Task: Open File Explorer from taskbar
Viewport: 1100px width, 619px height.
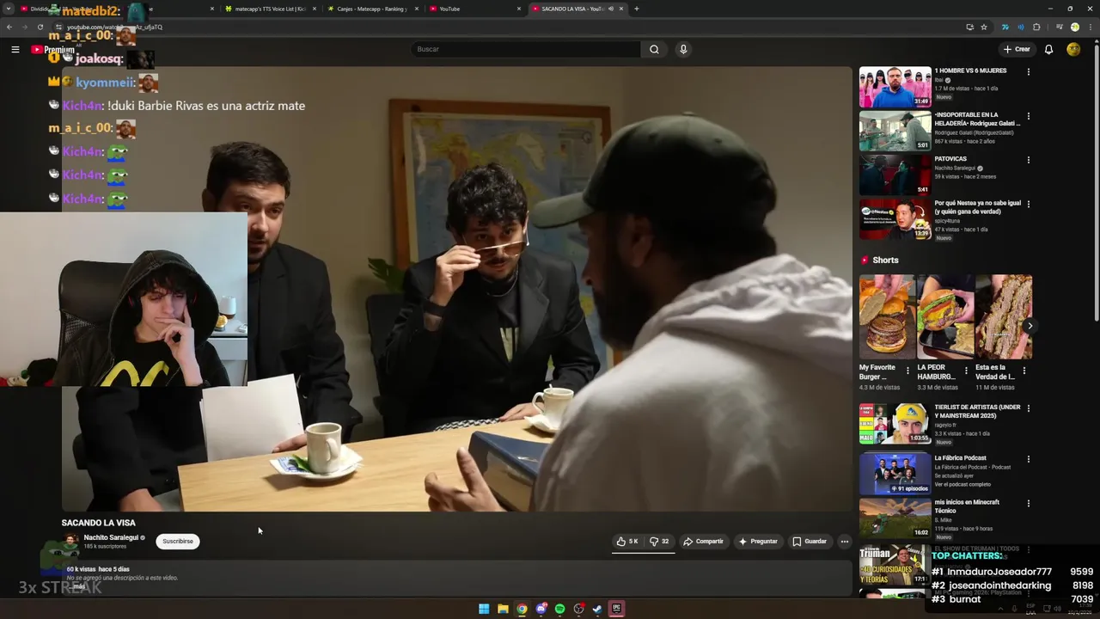Action: coord(503,609)
